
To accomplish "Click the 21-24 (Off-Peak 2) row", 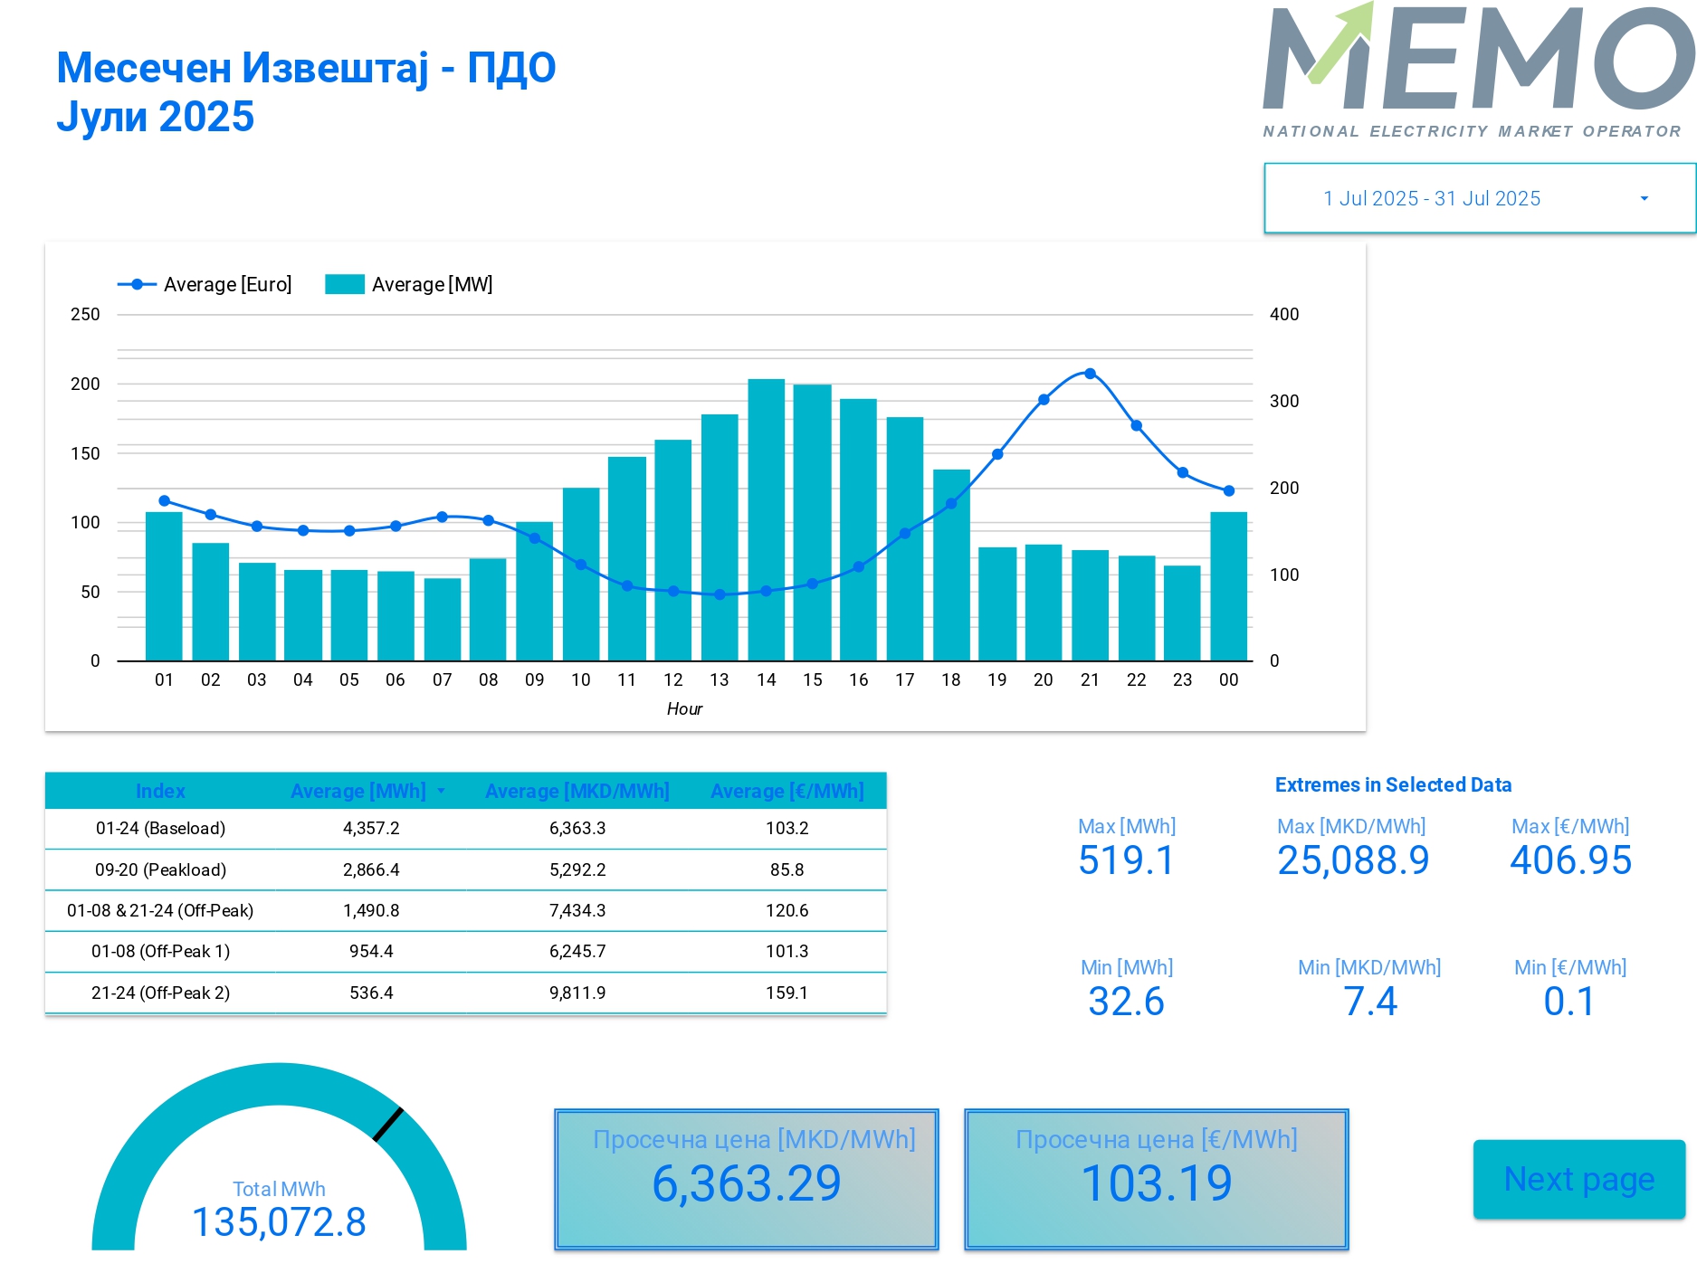I will [160, 993].
